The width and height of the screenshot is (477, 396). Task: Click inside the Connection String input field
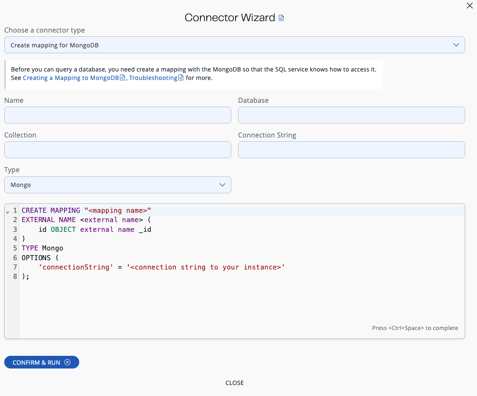coord(352,149)
